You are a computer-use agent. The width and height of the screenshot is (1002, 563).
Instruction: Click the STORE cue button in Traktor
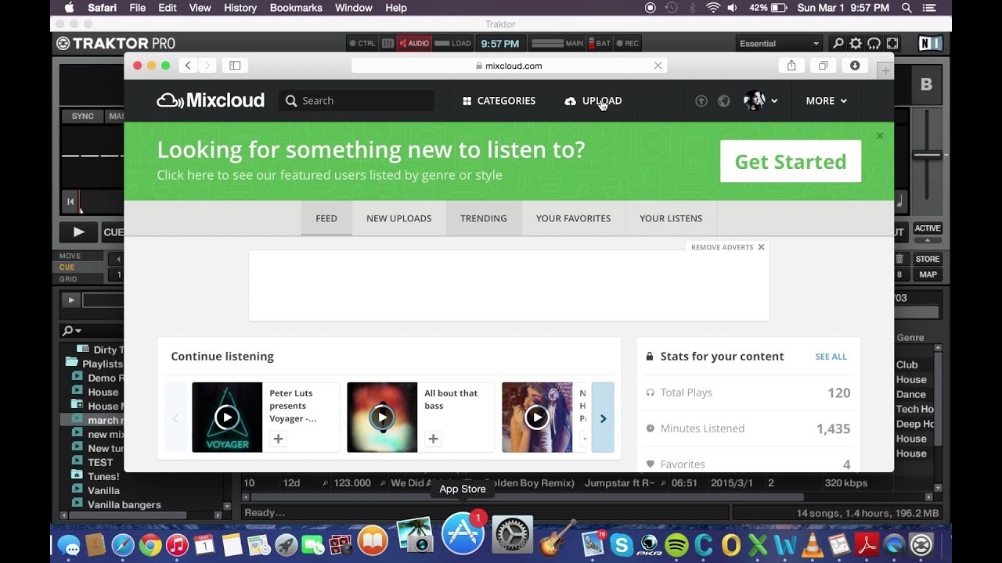(928, 259)
